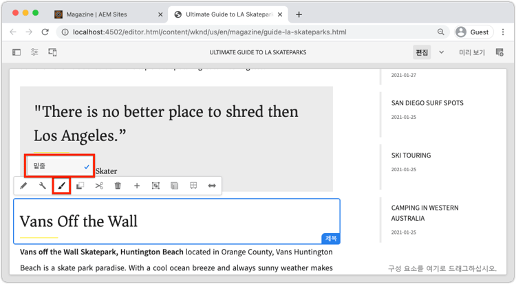Open the browser three-dot menu
This screenshot has width=516, height=284.
coord(503,32)
